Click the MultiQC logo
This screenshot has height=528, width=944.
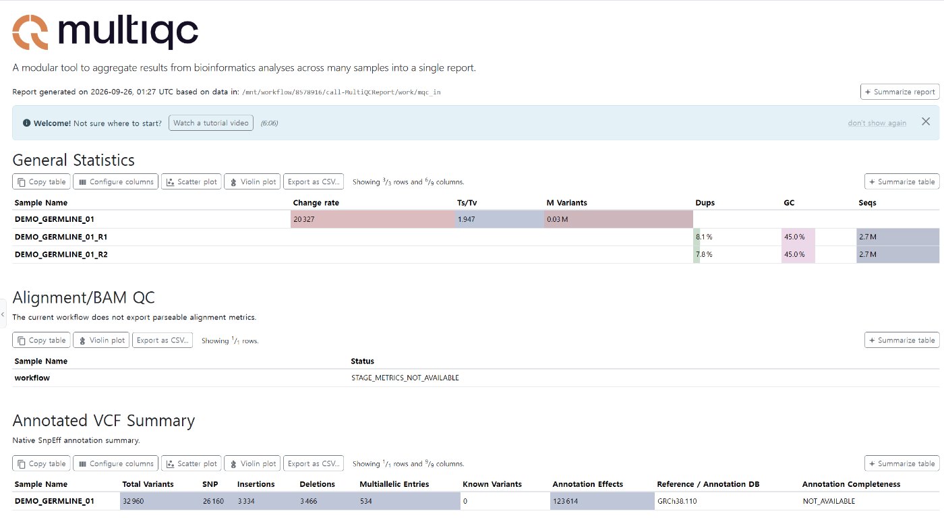105,32
